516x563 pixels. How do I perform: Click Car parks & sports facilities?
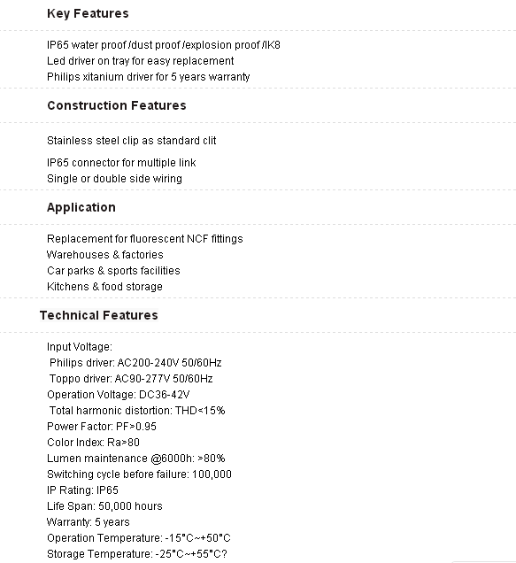click(113, 271)
